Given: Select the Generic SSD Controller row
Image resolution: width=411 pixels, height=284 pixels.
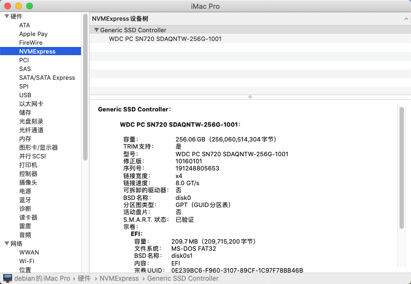Looking at the screenshot, I should point(250,30).
